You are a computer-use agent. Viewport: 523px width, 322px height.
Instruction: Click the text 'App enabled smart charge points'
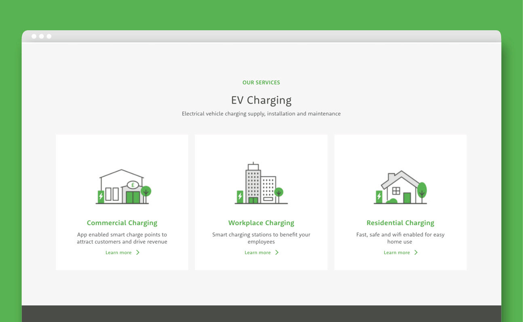tap(118, 234)
